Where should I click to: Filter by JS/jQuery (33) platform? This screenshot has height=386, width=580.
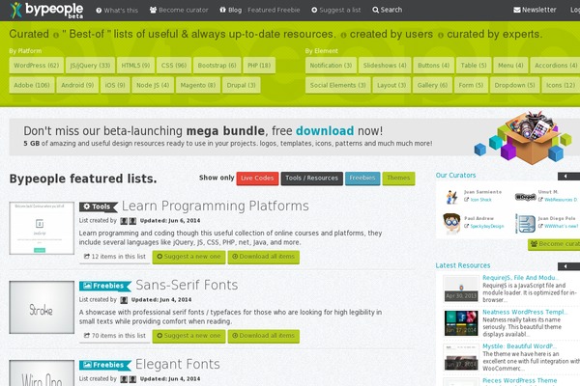[90, 66]
